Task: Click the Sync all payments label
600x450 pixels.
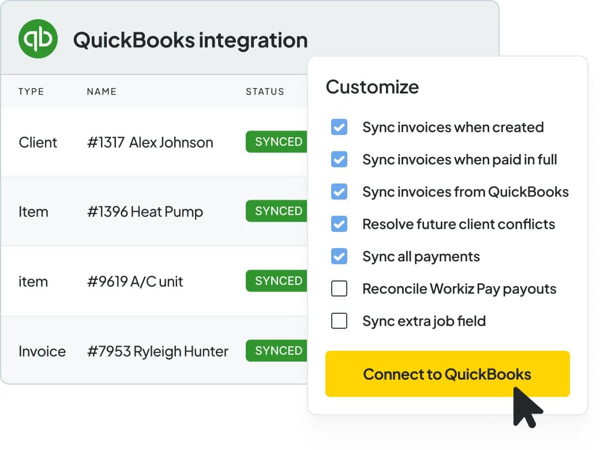Action: pyautogui.click(x=421, y=256)
